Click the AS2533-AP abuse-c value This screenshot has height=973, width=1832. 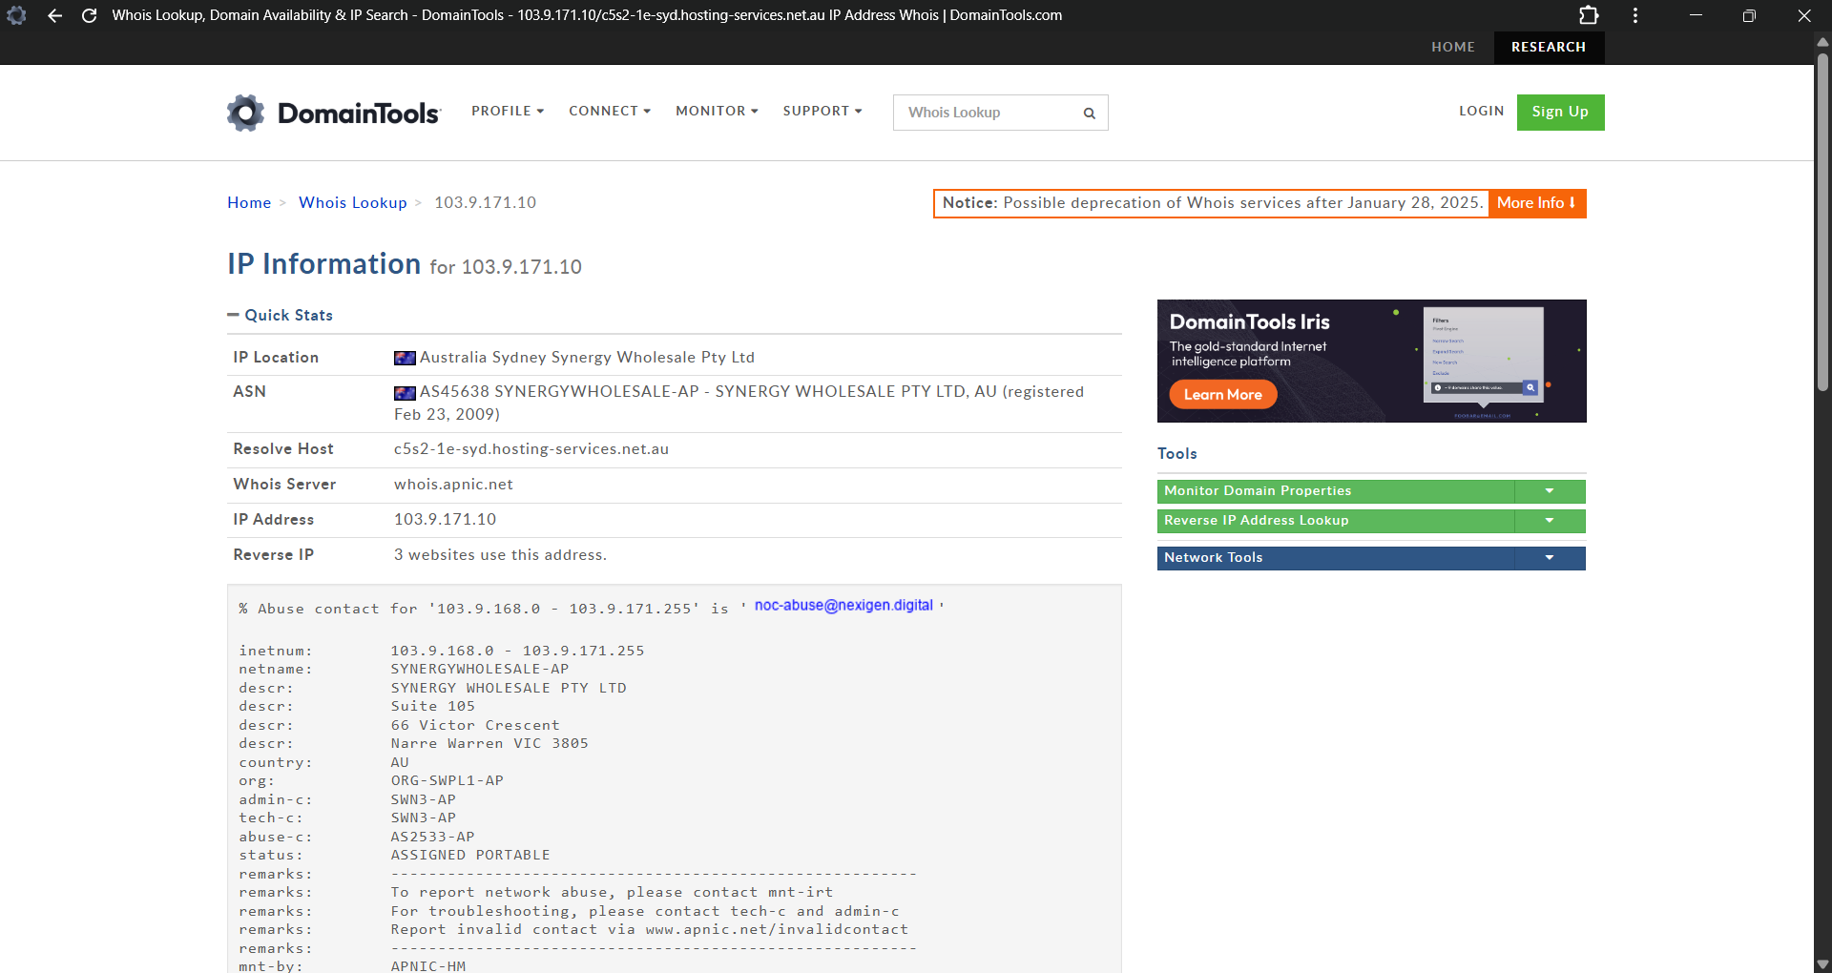coord(432,838)
